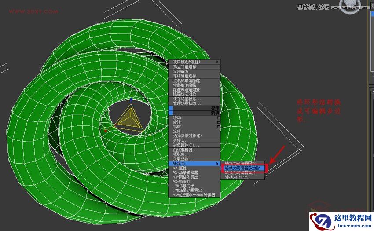Open 保存场景状态... from the menu
374x231 pixels.
pos(194,99)
